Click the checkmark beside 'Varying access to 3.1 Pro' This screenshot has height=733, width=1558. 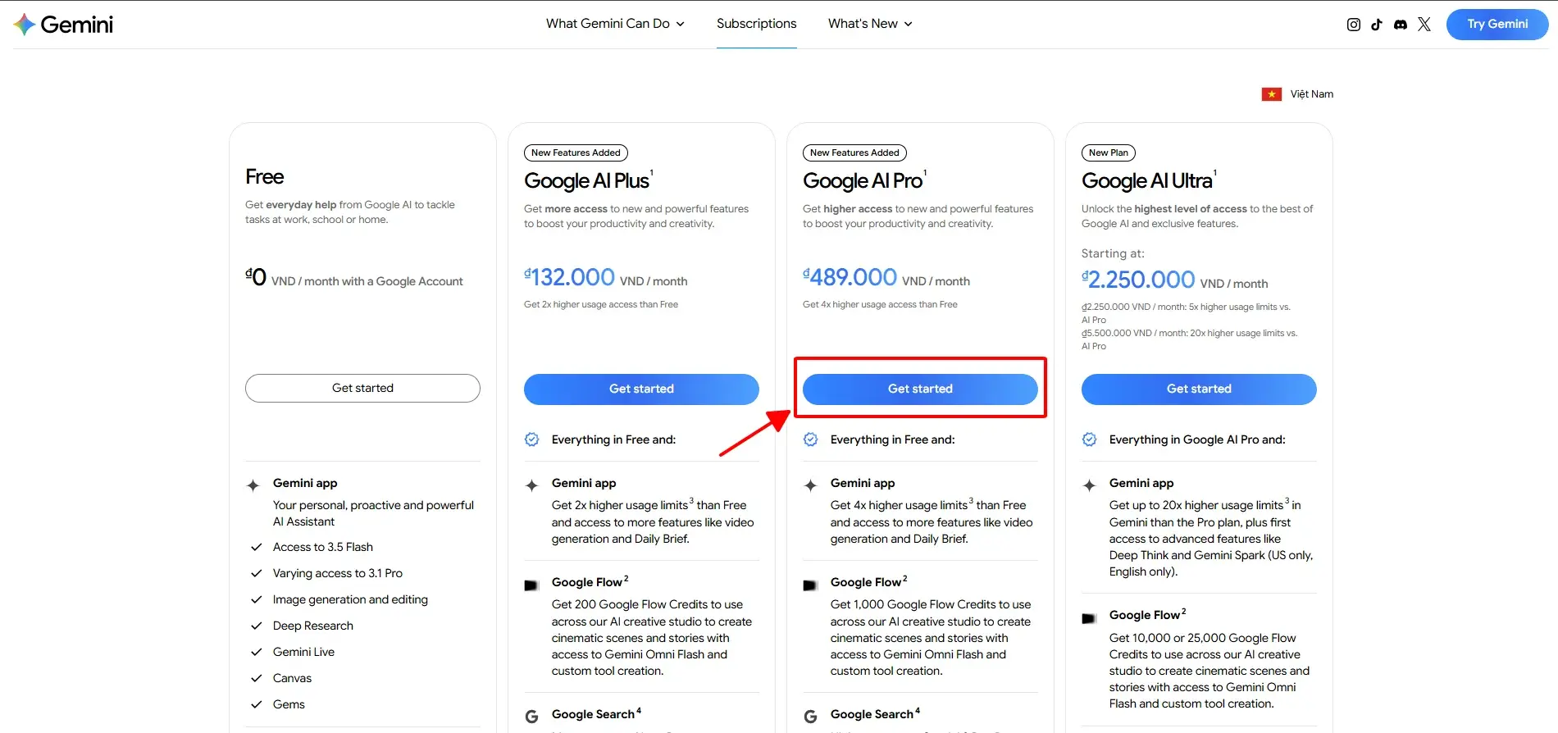(257, 573)
